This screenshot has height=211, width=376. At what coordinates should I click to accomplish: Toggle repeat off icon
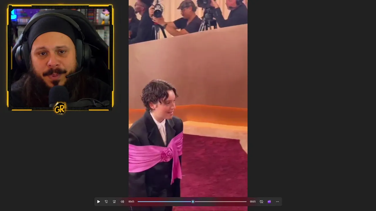[x=261, y=202]
